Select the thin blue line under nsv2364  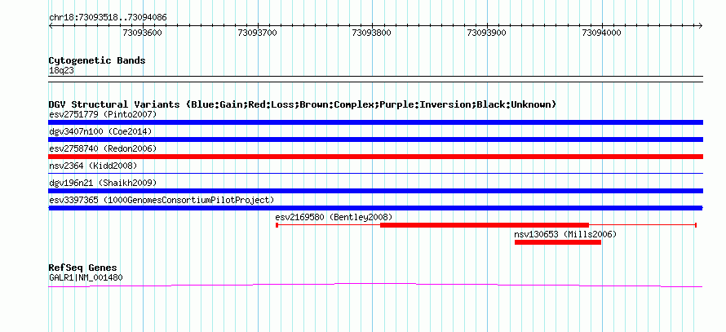[x=375, y=174]
